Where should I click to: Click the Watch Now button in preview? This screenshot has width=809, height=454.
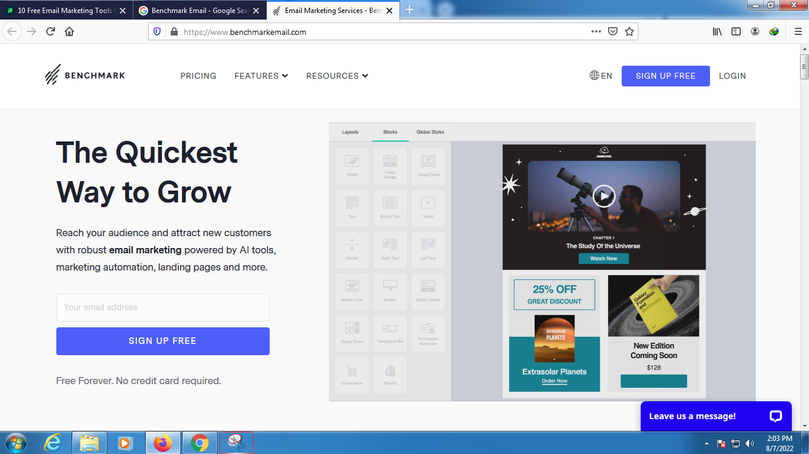(x=604, y=259)
